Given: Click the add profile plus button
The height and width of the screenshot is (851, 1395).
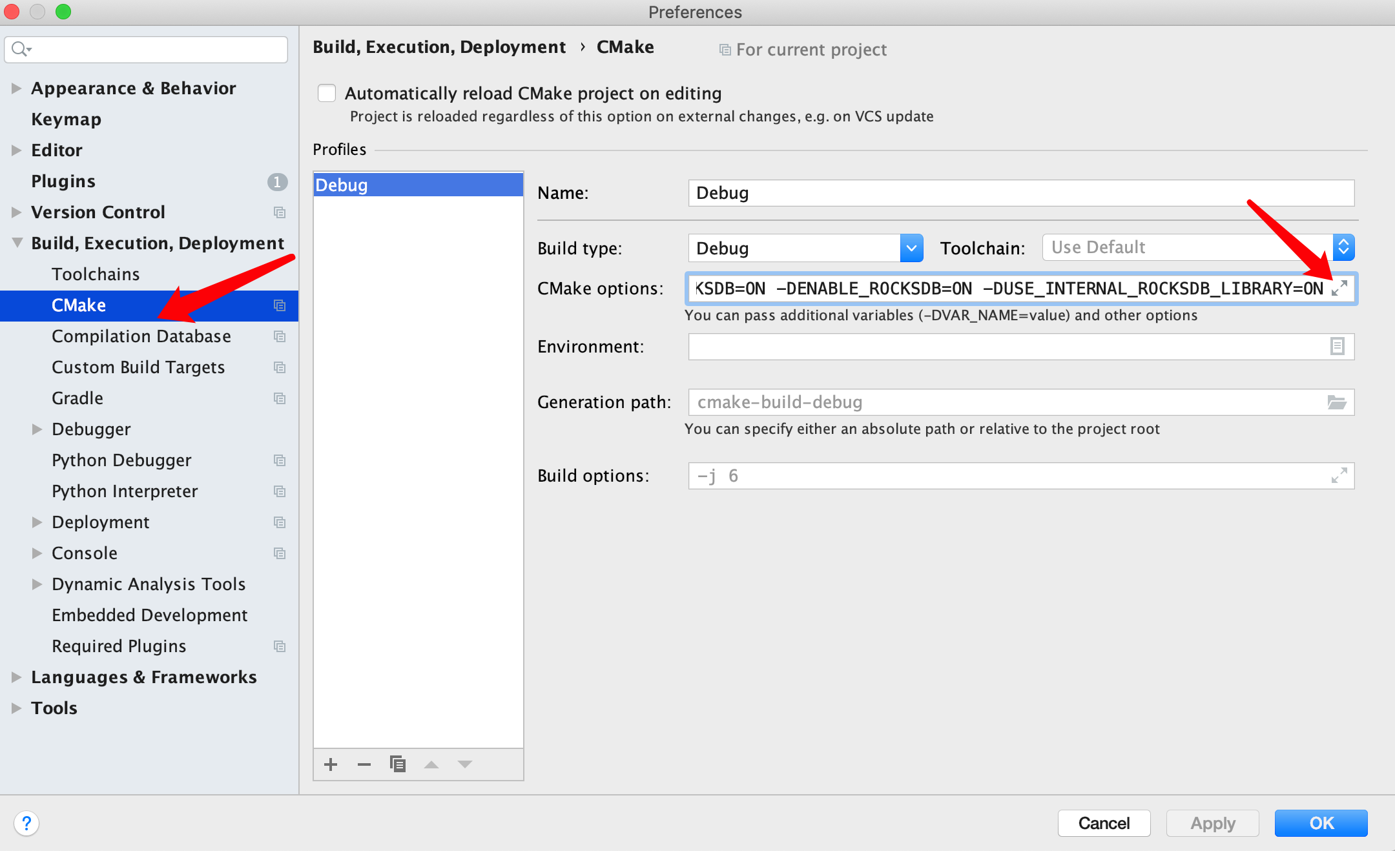Looking at the screenshot, I should (x=332, y=765).
